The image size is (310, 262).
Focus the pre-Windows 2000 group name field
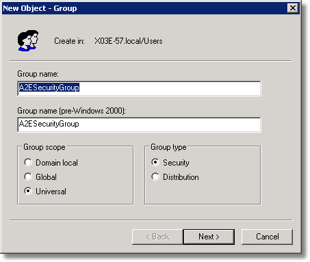[139, 125]
